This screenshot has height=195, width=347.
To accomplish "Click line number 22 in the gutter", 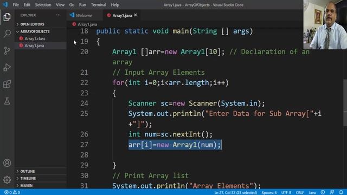I will click(84, 83).
